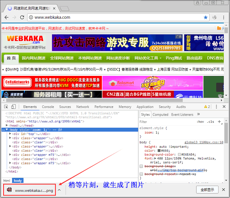Reload the page with the refresh icon
The width and height of the screenshot is (230, 198).
tap(22, 18)
